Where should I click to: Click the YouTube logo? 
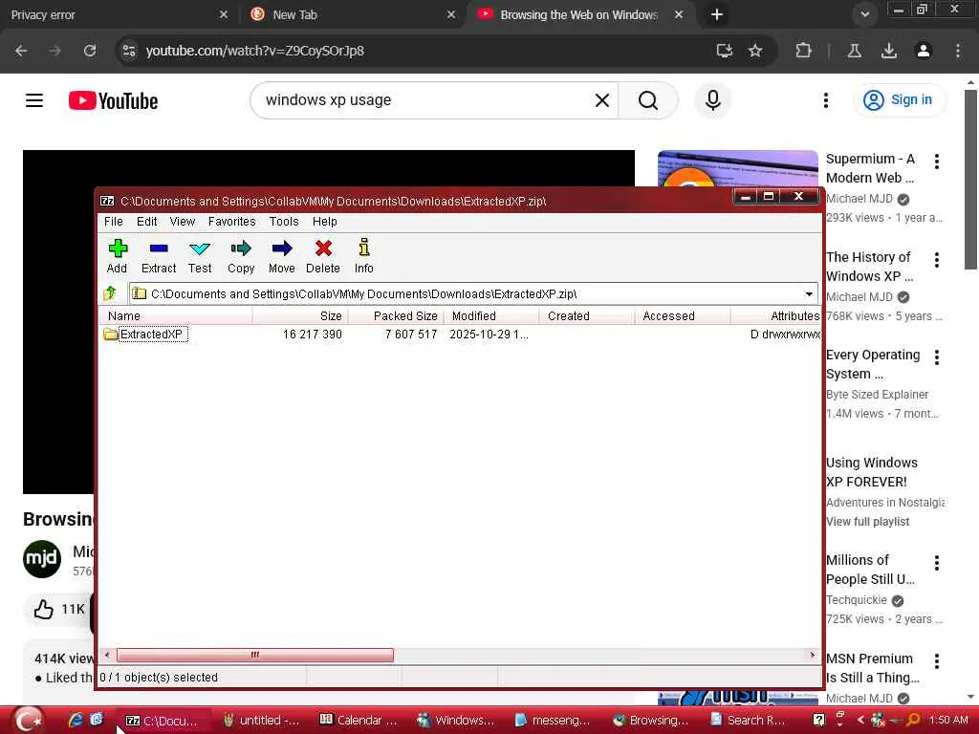(x=113, y=100)
